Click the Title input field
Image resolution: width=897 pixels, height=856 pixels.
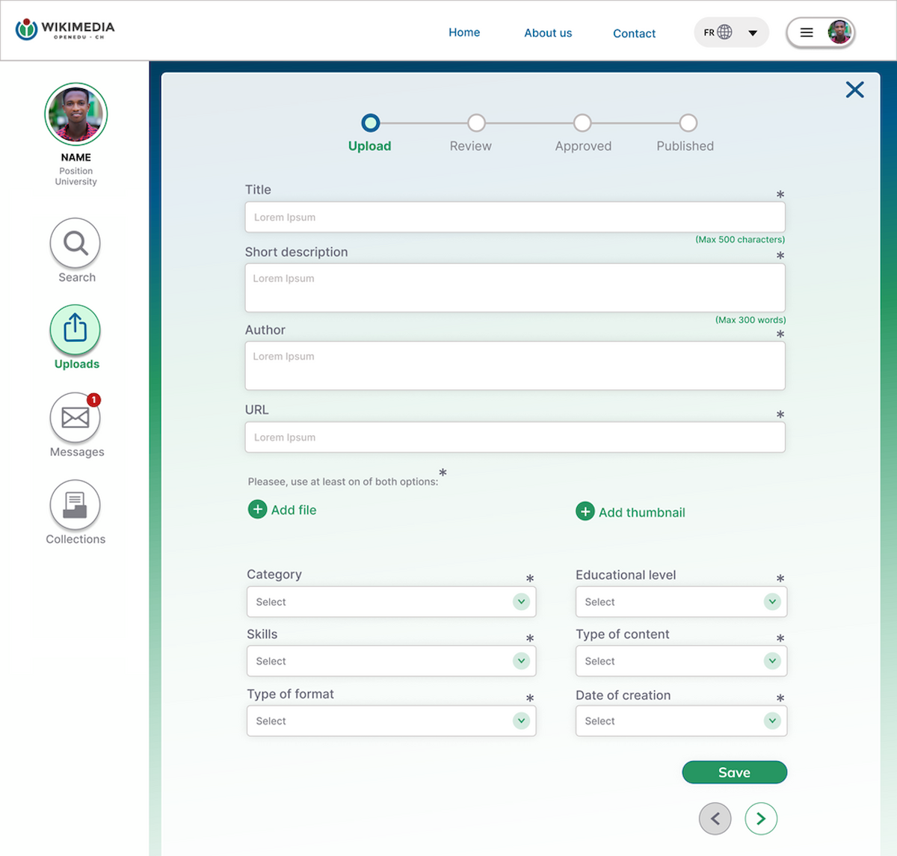click(x=515, y=218)
